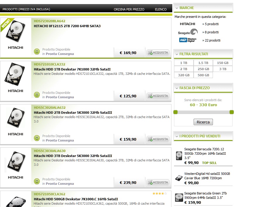Open Seagate Barracuda 7200.12 best-seller thumbnail
253x207 pixels.
pos(179,156)
